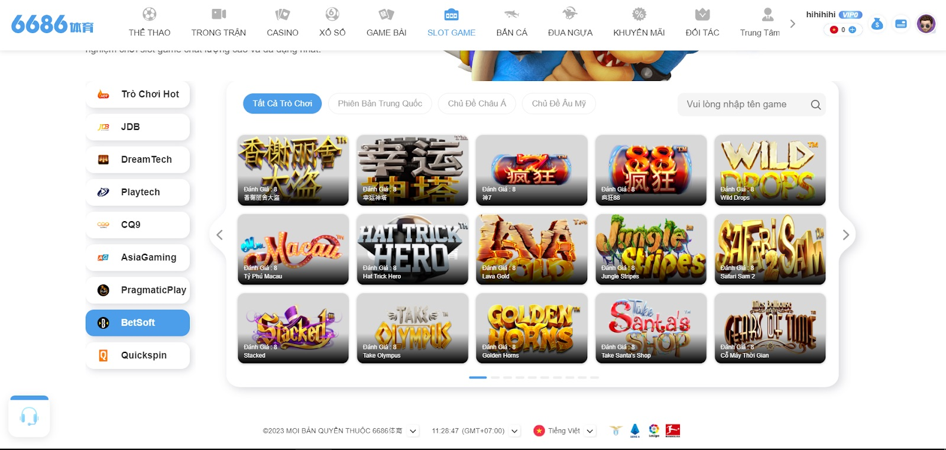The height and width of the screenshot is (450, 946).
Task: Select the SLOT GAME icon
Action: 451,14
